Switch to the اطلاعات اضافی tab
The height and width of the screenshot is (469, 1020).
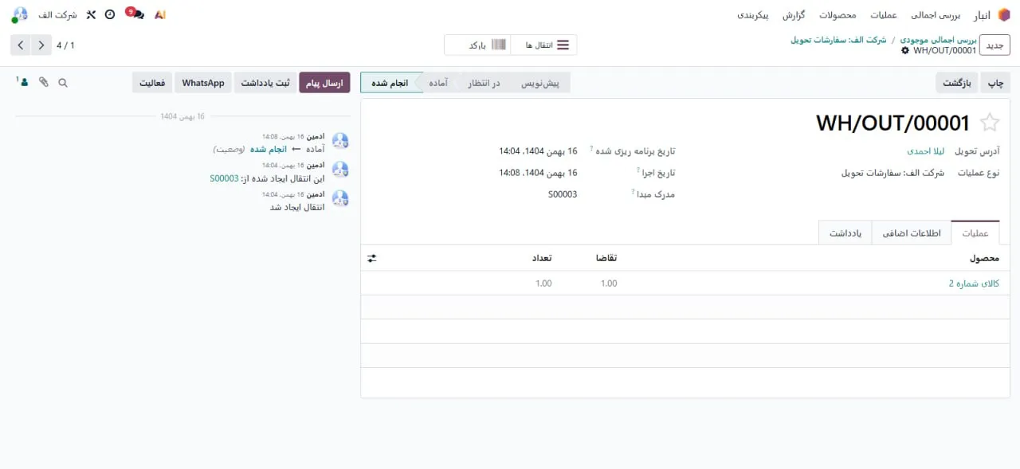tap(912, 233)
